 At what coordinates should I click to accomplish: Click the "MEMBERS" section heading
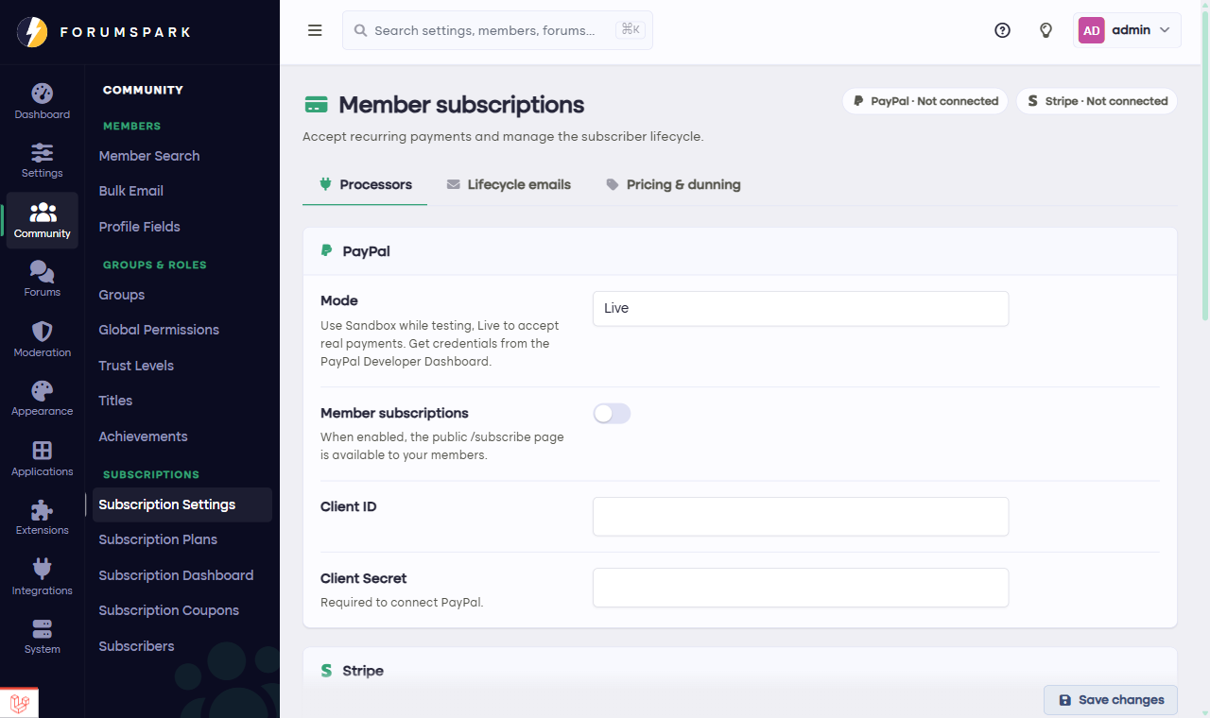pyautogui.click(x=131, y=126)
